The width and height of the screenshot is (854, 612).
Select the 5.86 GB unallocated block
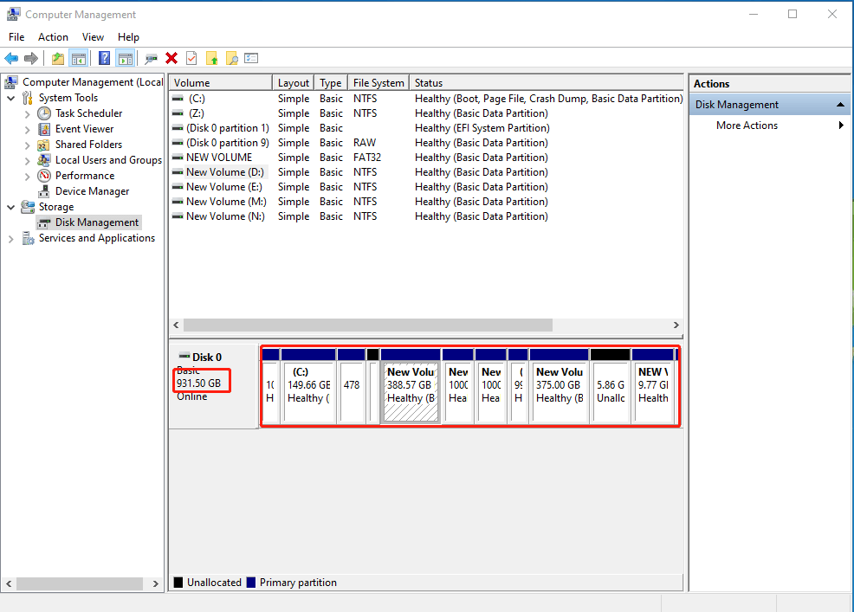point(611,385)
